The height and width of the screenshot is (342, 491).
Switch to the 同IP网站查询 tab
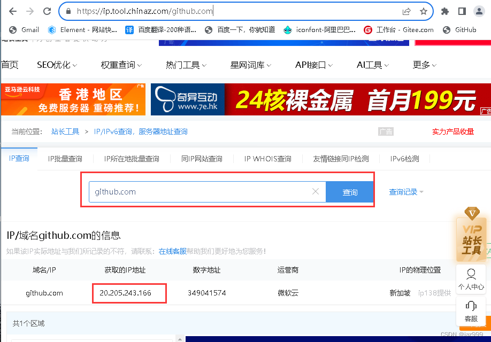point(202,159)
